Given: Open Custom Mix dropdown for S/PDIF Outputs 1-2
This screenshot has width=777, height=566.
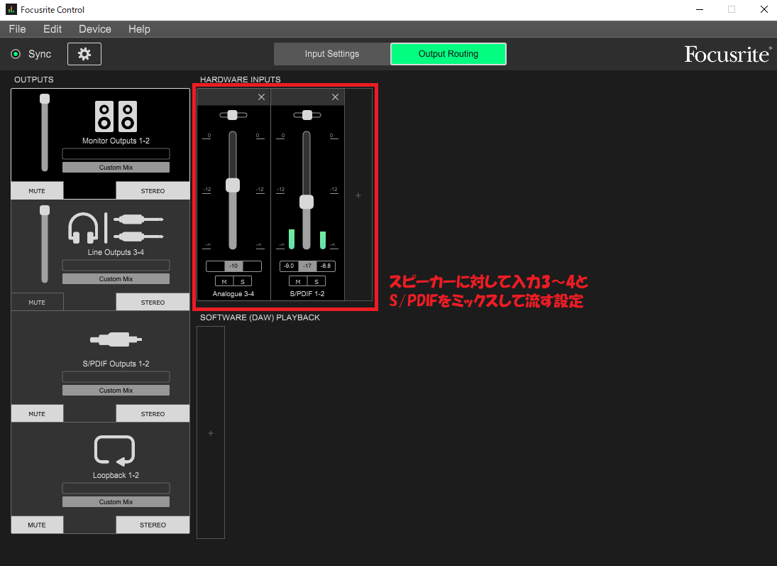Looking at the screenshot, I should click(116, 391).
